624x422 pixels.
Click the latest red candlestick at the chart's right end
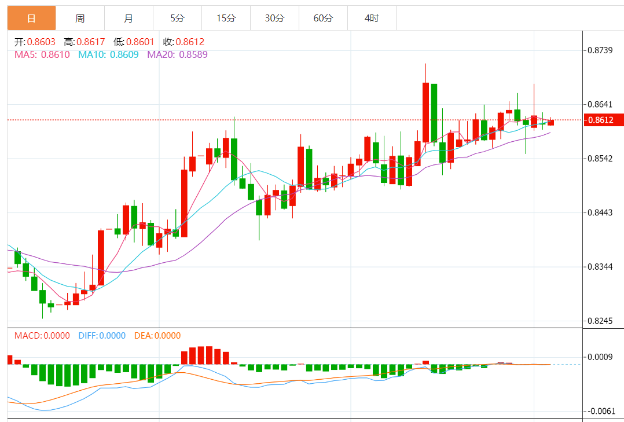[550, 122]
